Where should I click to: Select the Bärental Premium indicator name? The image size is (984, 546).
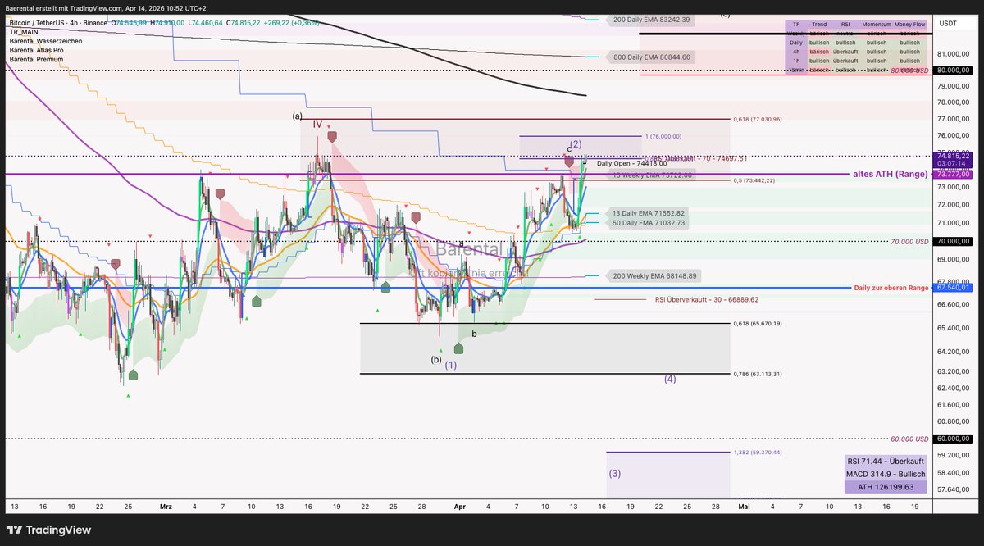pyautogui.click(x=36, y=59)
